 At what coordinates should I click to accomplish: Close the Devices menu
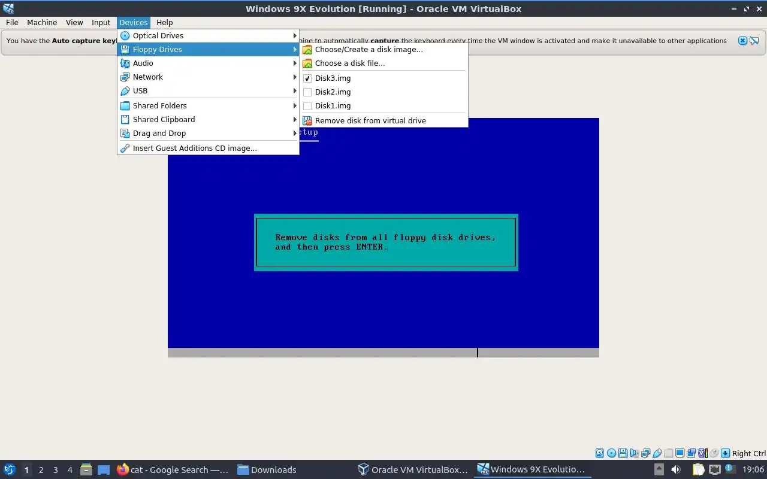point(133,22)
